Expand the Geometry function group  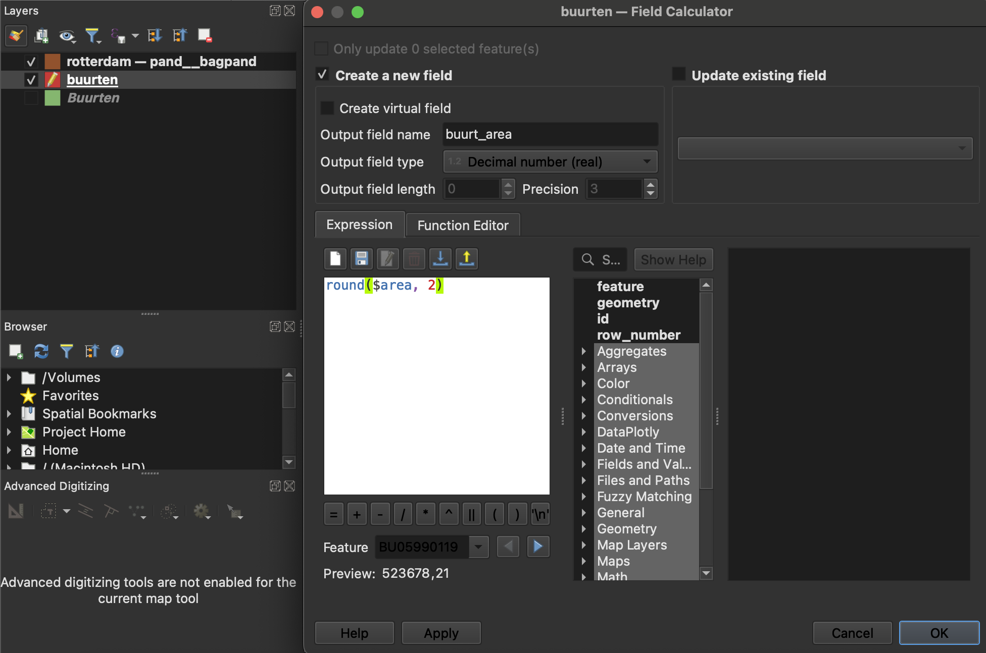click(585, 529)
